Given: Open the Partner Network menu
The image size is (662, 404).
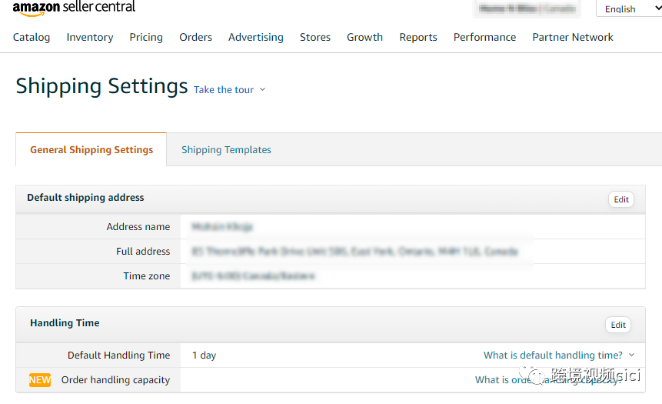Looking at the screenshot, I should point(573,37).
